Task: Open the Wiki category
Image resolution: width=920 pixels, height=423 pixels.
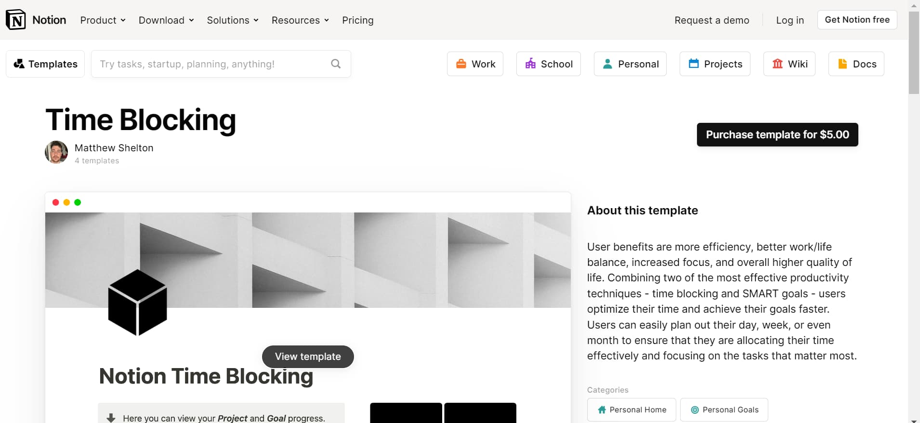Action: (x=789, y=64)
